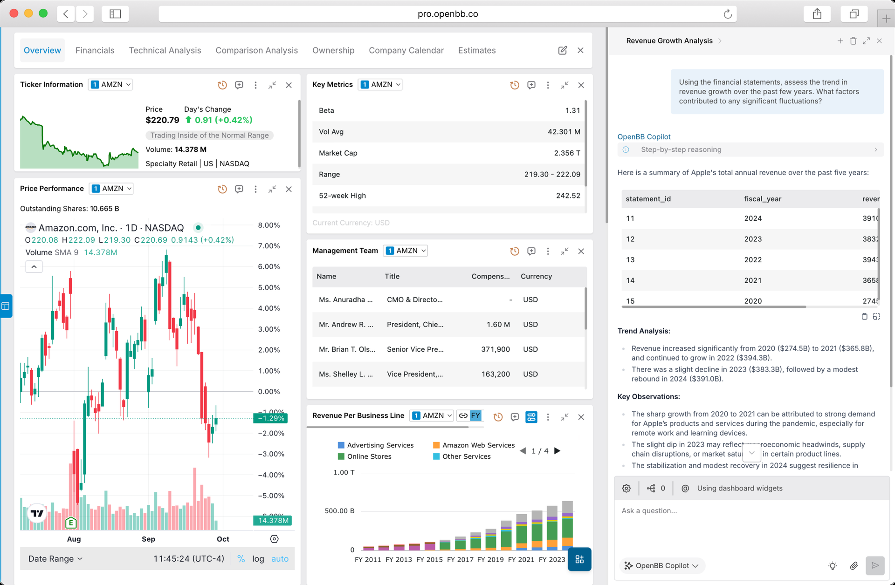Toggle the Other Services legend series
This screenshot has height=585, width=895.
(462, 456)
